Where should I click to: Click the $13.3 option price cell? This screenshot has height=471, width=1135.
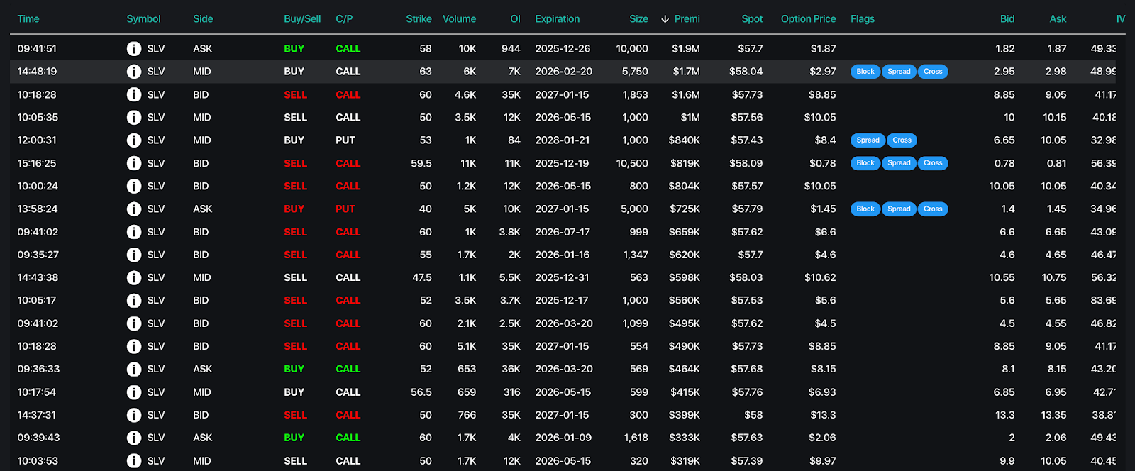[x=822, y=415]
